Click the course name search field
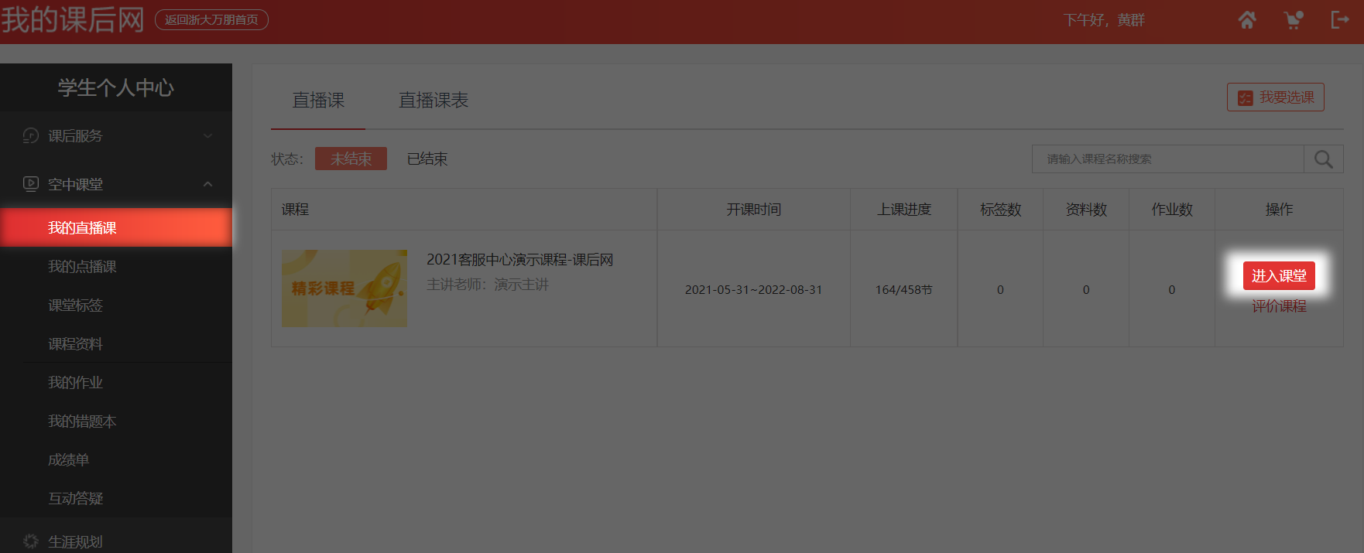The height and width of the screenshot is (553, 1364). click(1167, 159)
